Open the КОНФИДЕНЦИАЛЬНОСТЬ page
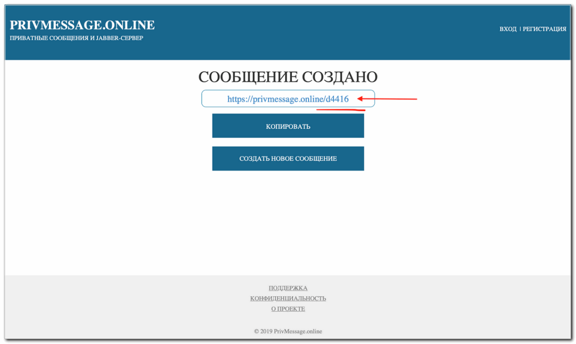 [x=288, y=298]
